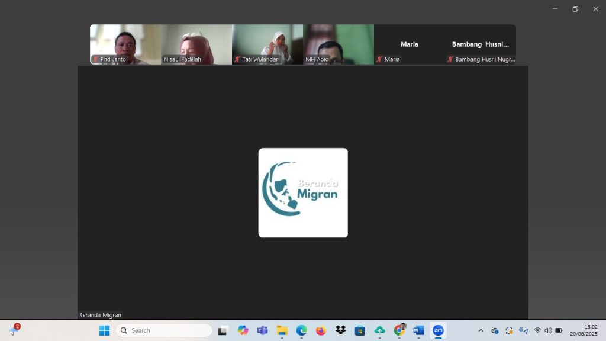
Task: Open Dropbox from the taskbar
Action: (340, 330)
